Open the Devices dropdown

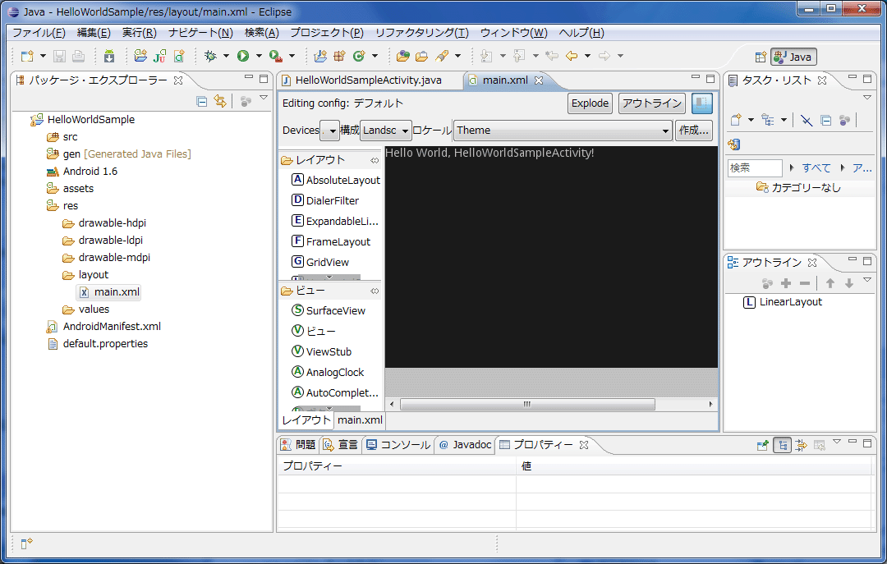pos(330,131)
